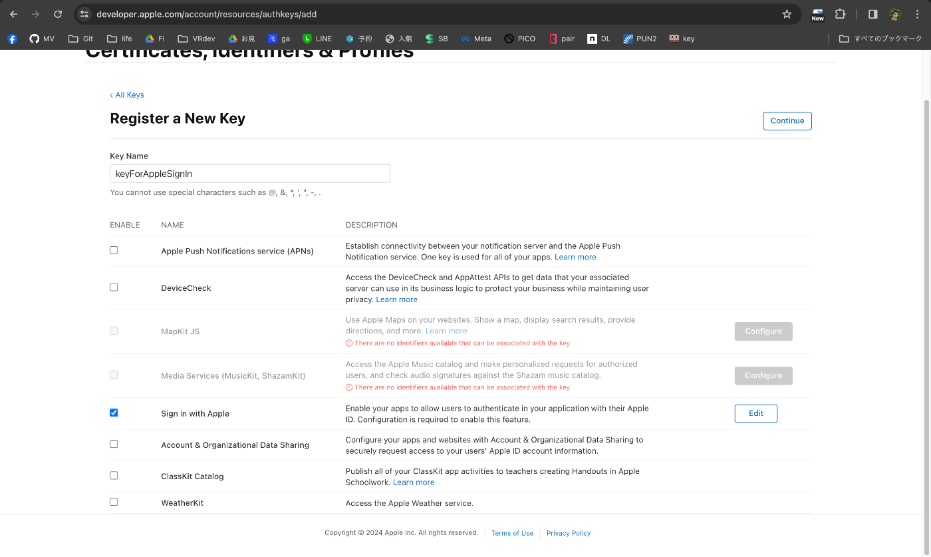The image size is (931, 557).
Task: Click the DeviceCheck name text
Action: [x=186, y=288]
